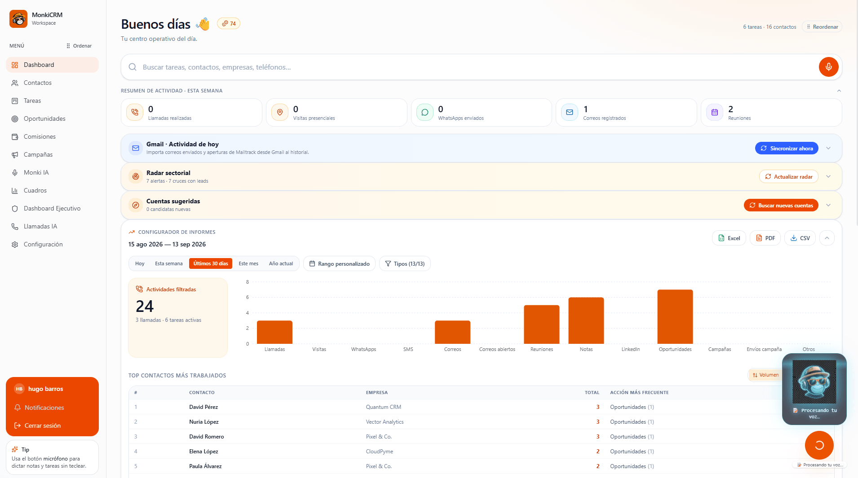Expand the Cuentas sugeridas section
This screenshot has width=858, height=478.
click(x=828, y=205)
